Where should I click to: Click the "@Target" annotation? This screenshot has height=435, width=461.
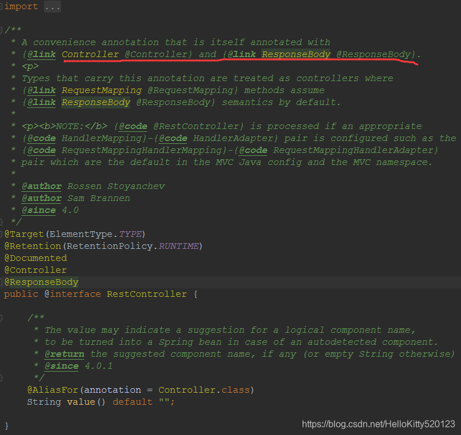pyautogui.click(x=24, y=234)
